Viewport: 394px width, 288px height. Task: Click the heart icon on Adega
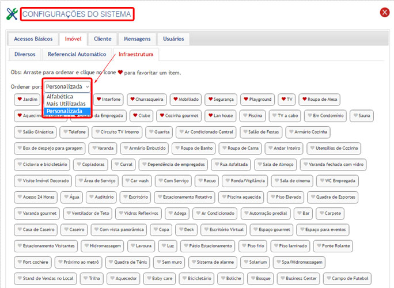(x=170, y=213)
